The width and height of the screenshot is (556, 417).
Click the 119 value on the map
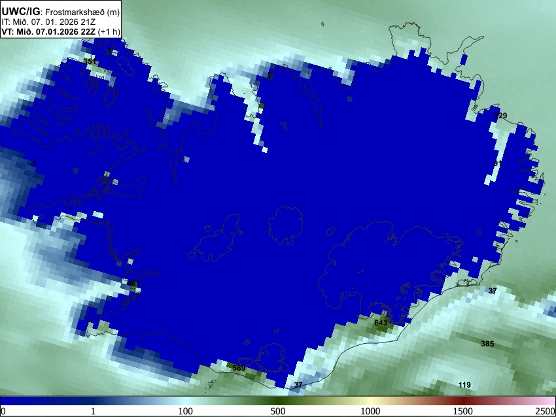pyautogui.click(x=464, y=385)
